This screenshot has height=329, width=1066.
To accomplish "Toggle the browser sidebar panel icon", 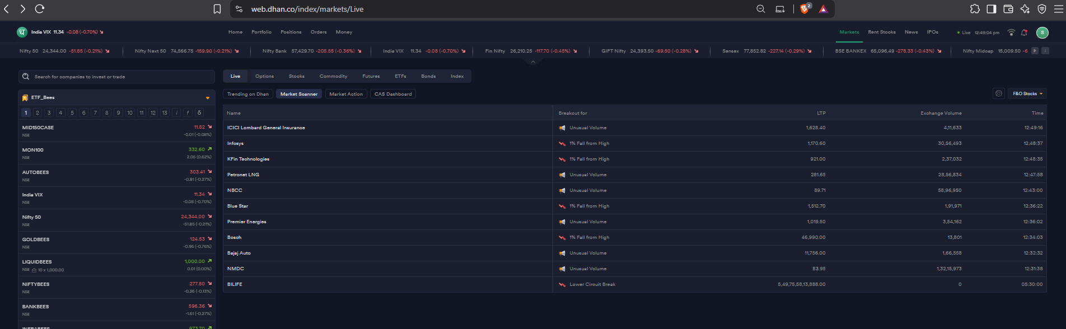I will pyautogui.click(x=992, y=9).
